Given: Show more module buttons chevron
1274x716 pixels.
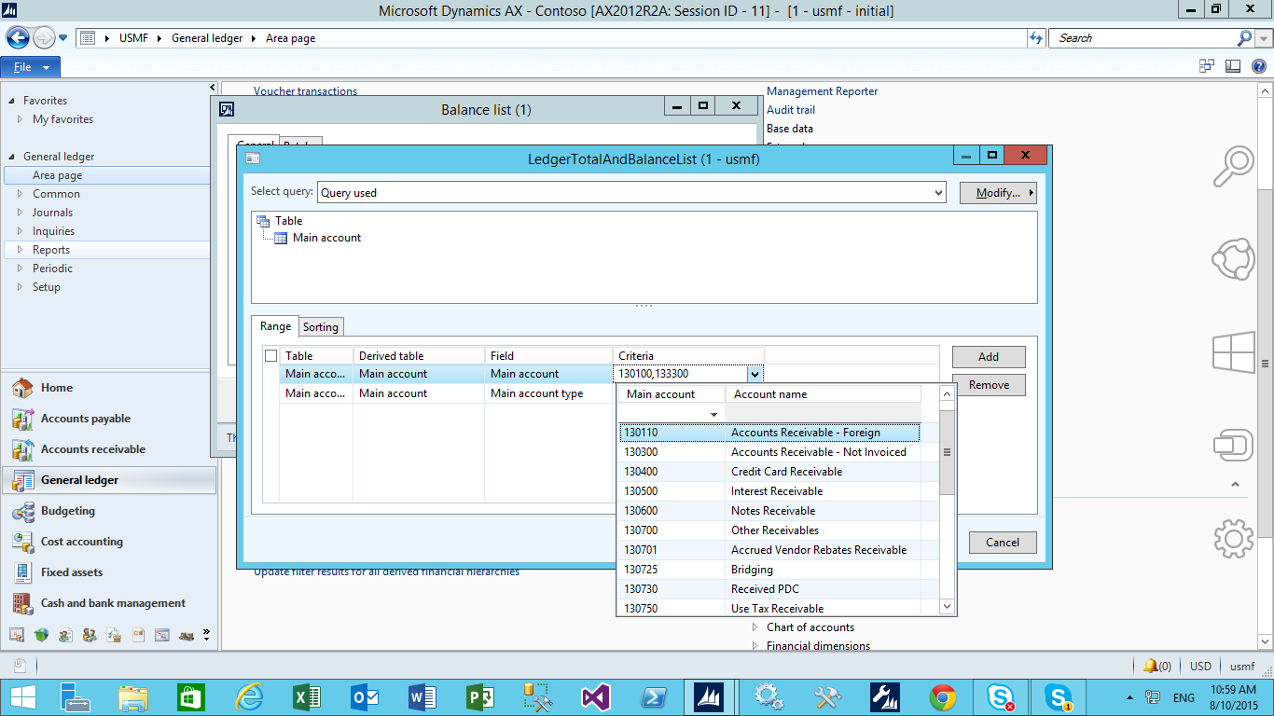Looking at the screenshot, I should click(206, 635).
